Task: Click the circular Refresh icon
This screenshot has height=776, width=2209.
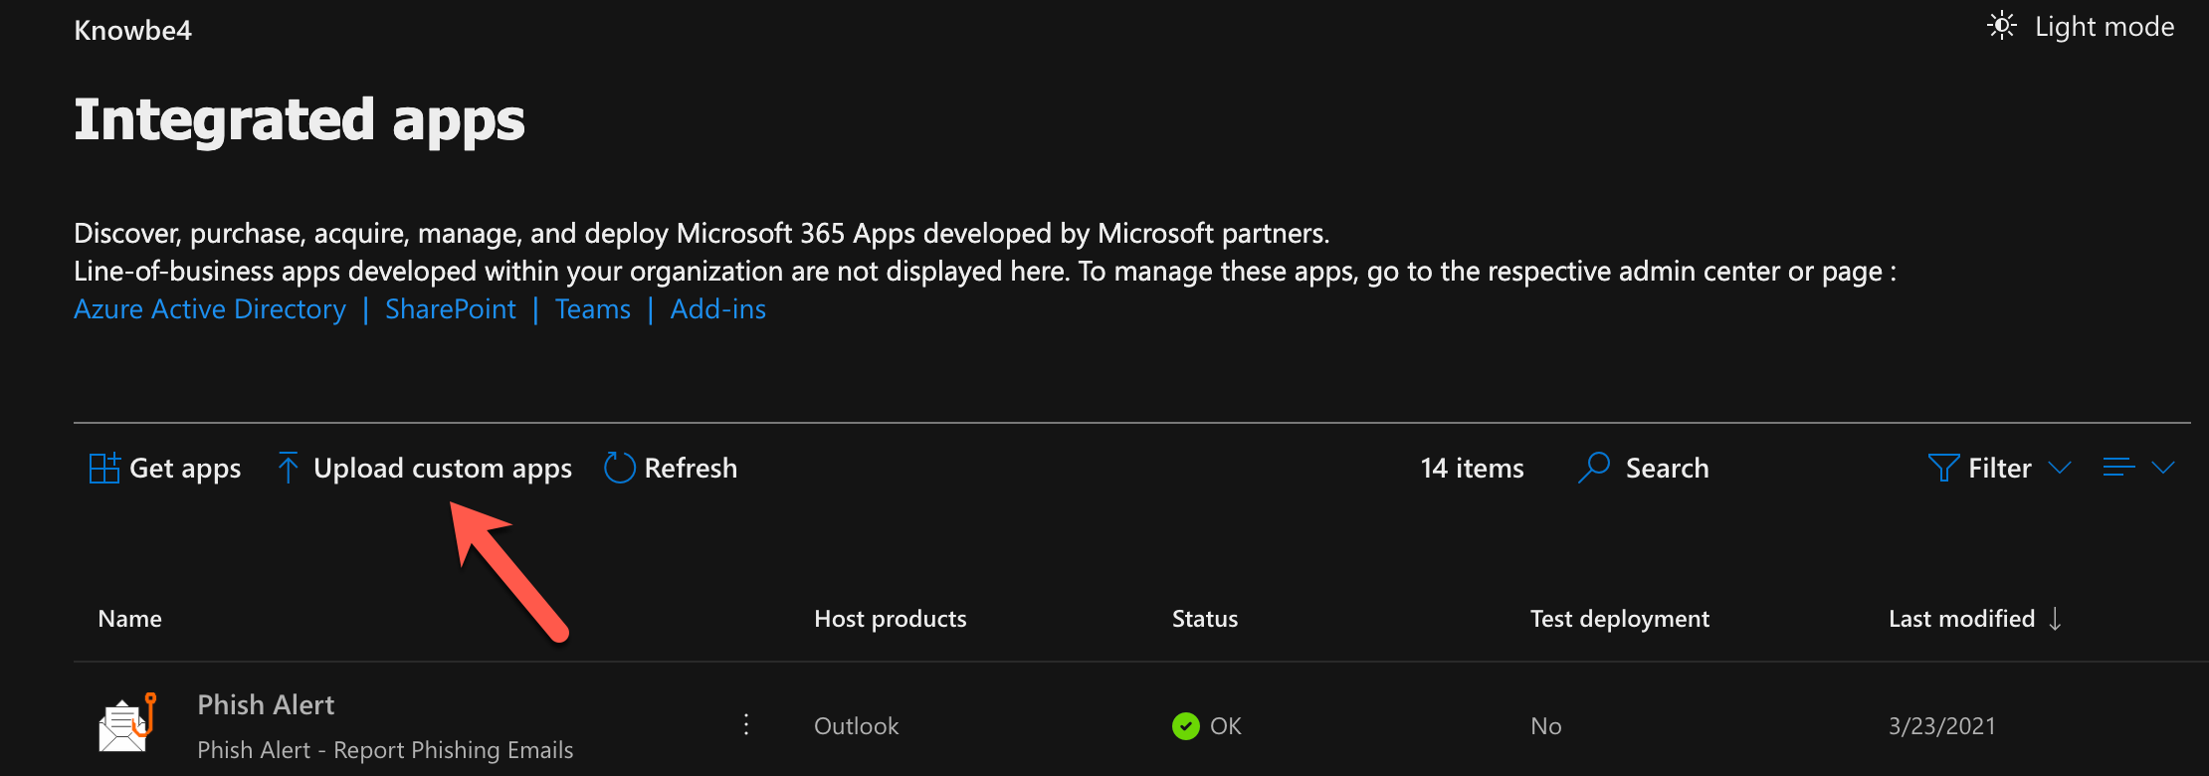Action: 619,468
